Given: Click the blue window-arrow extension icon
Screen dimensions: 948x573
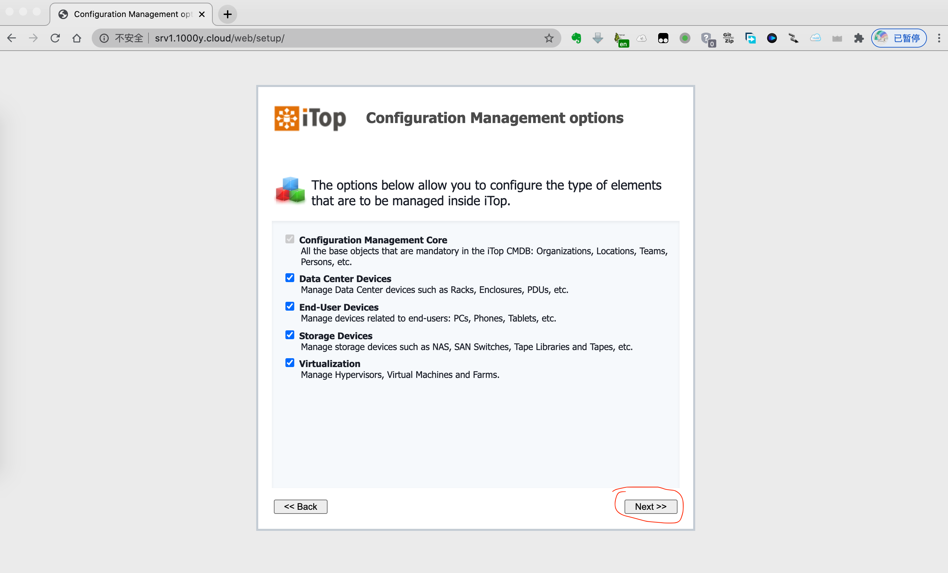Looking at the screenshot, I should pos(750,38).
